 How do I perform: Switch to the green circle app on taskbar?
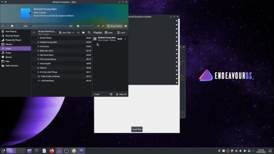[74, 151]
